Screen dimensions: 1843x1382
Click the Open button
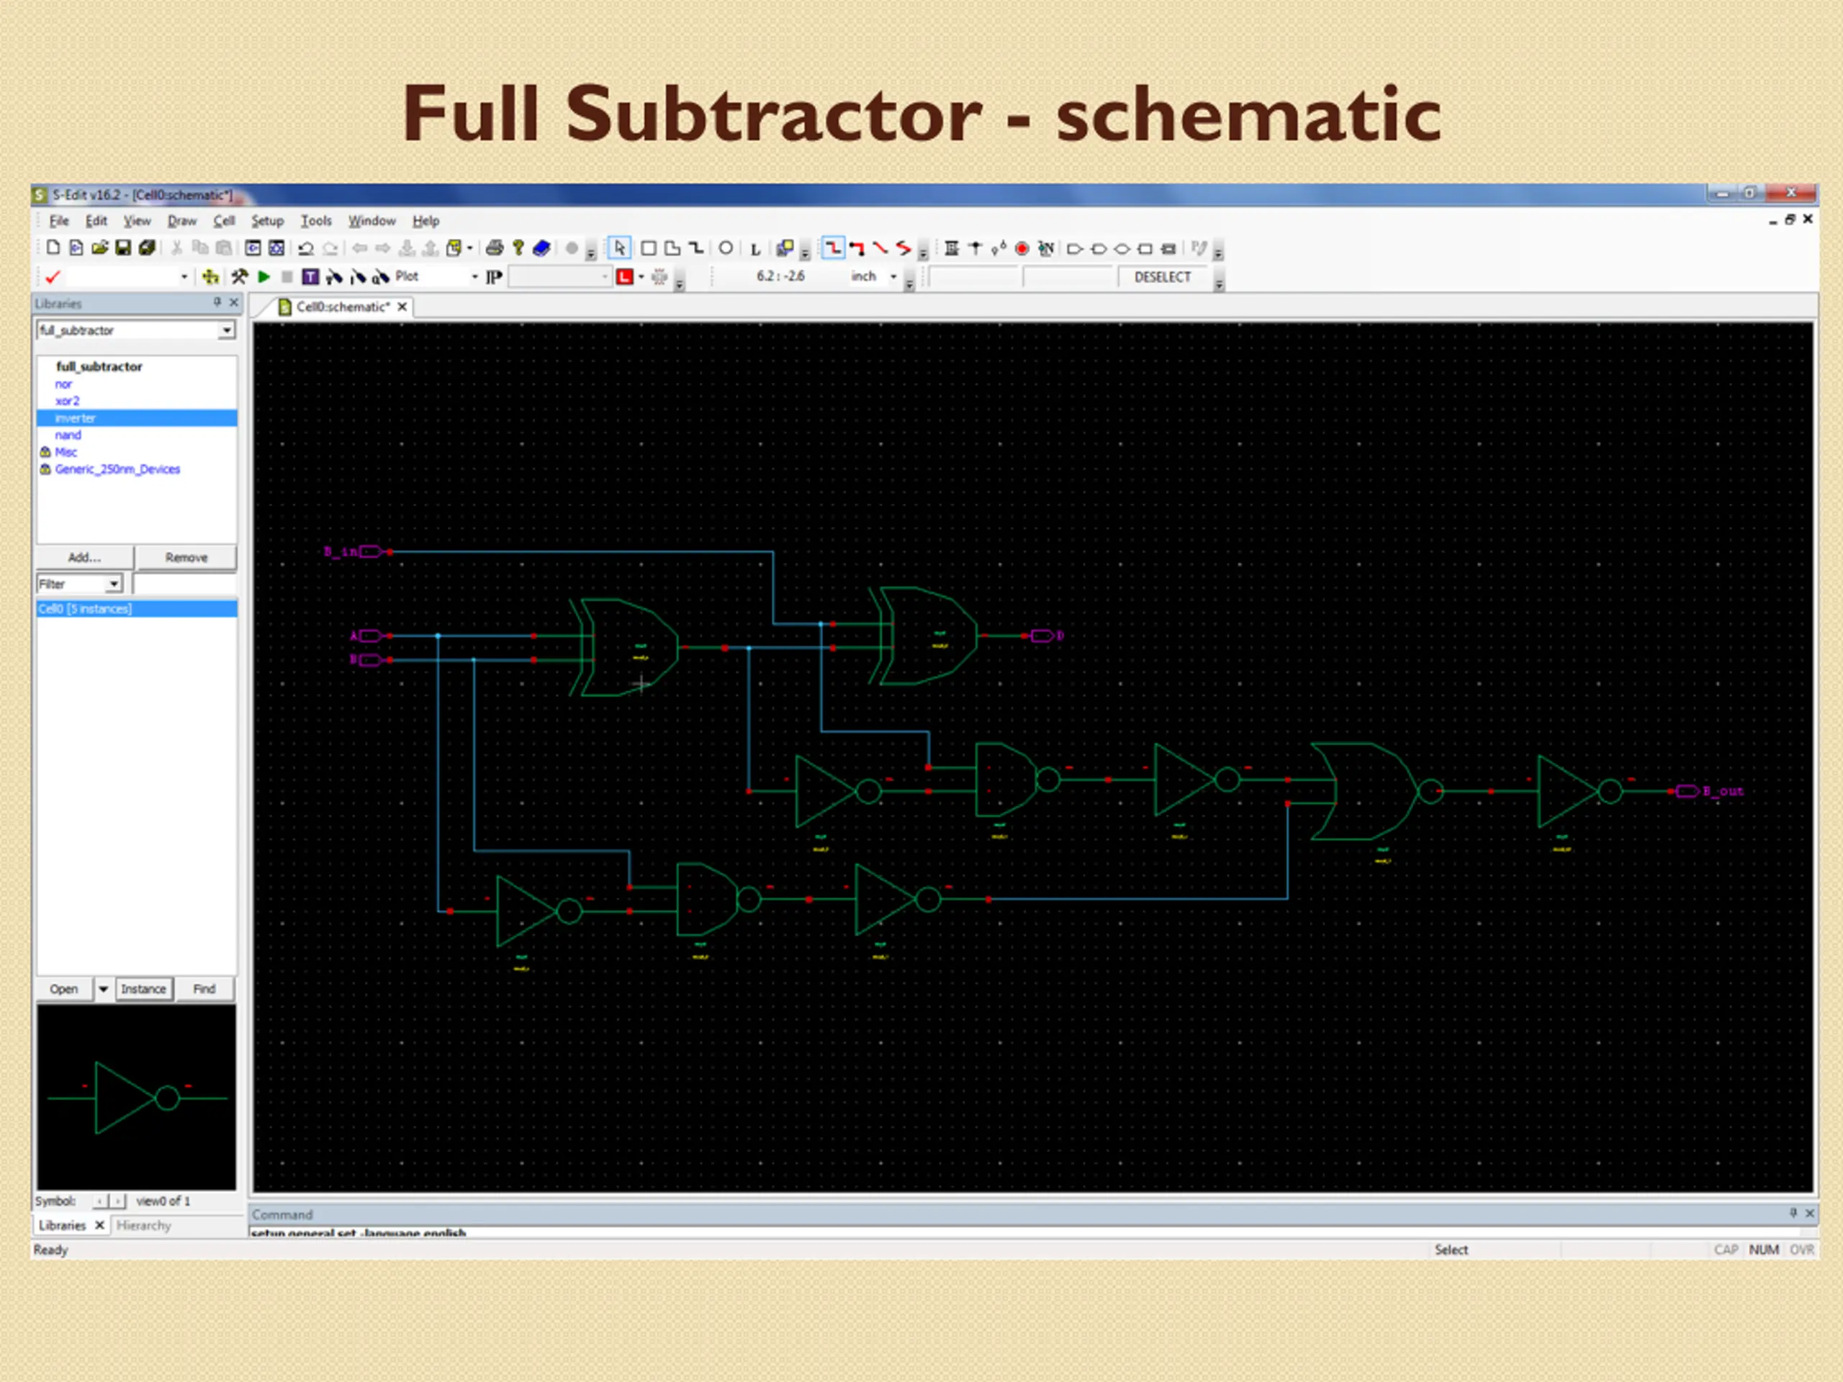point(63,989)
